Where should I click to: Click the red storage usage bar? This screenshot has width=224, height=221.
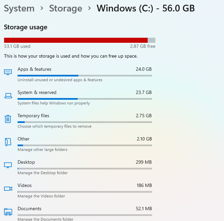(76, 40)
